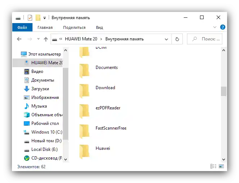Viewport: 239px width, 183px height.
Task: Click the Documents folder icon
Action: coord(84,71)
